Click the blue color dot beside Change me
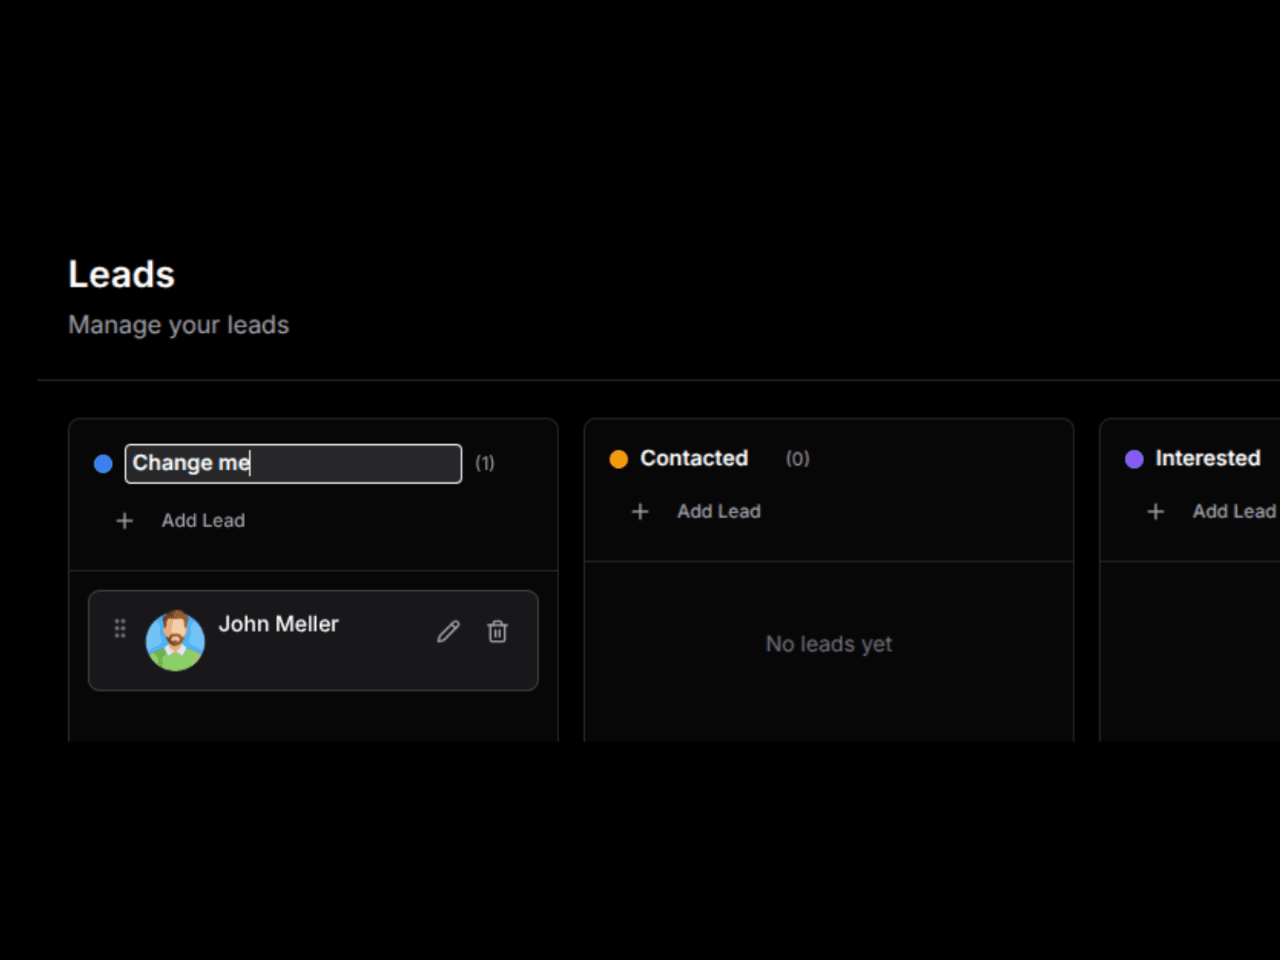Image resolution: width=1280 pixels, height=960 pixels. [103, 464]
